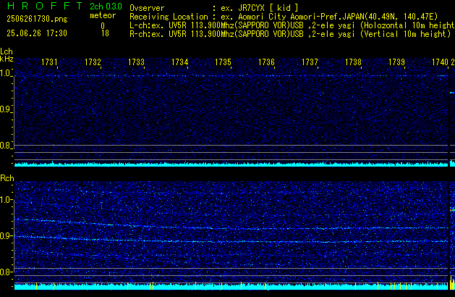
Task: Click the "Lch" channel label
Action: pyautogui.click(x=7, y=51)
